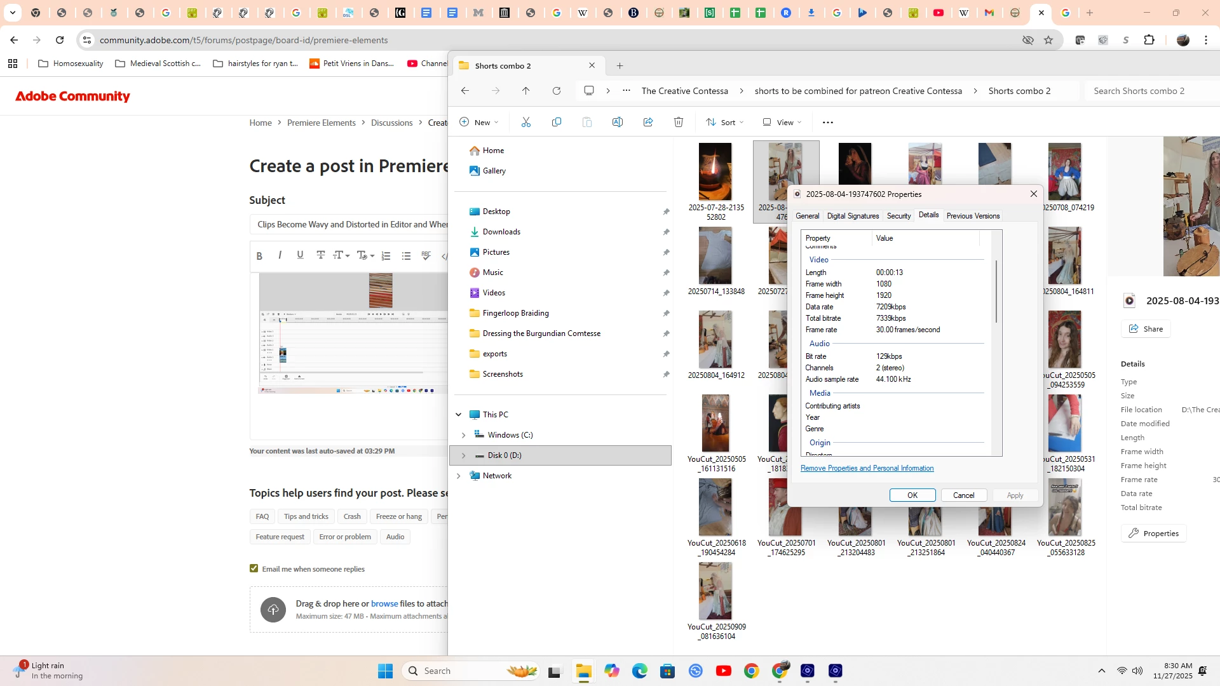Apply bold formatting in the post editor
Screen dimensions: 1220x686
point(259,255)
